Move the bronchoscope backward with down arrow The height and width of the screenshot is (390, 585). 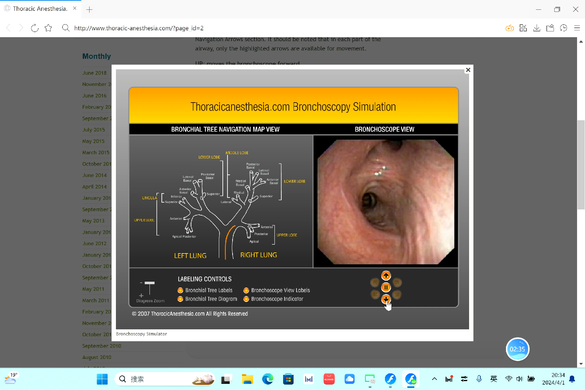point(386,299)
